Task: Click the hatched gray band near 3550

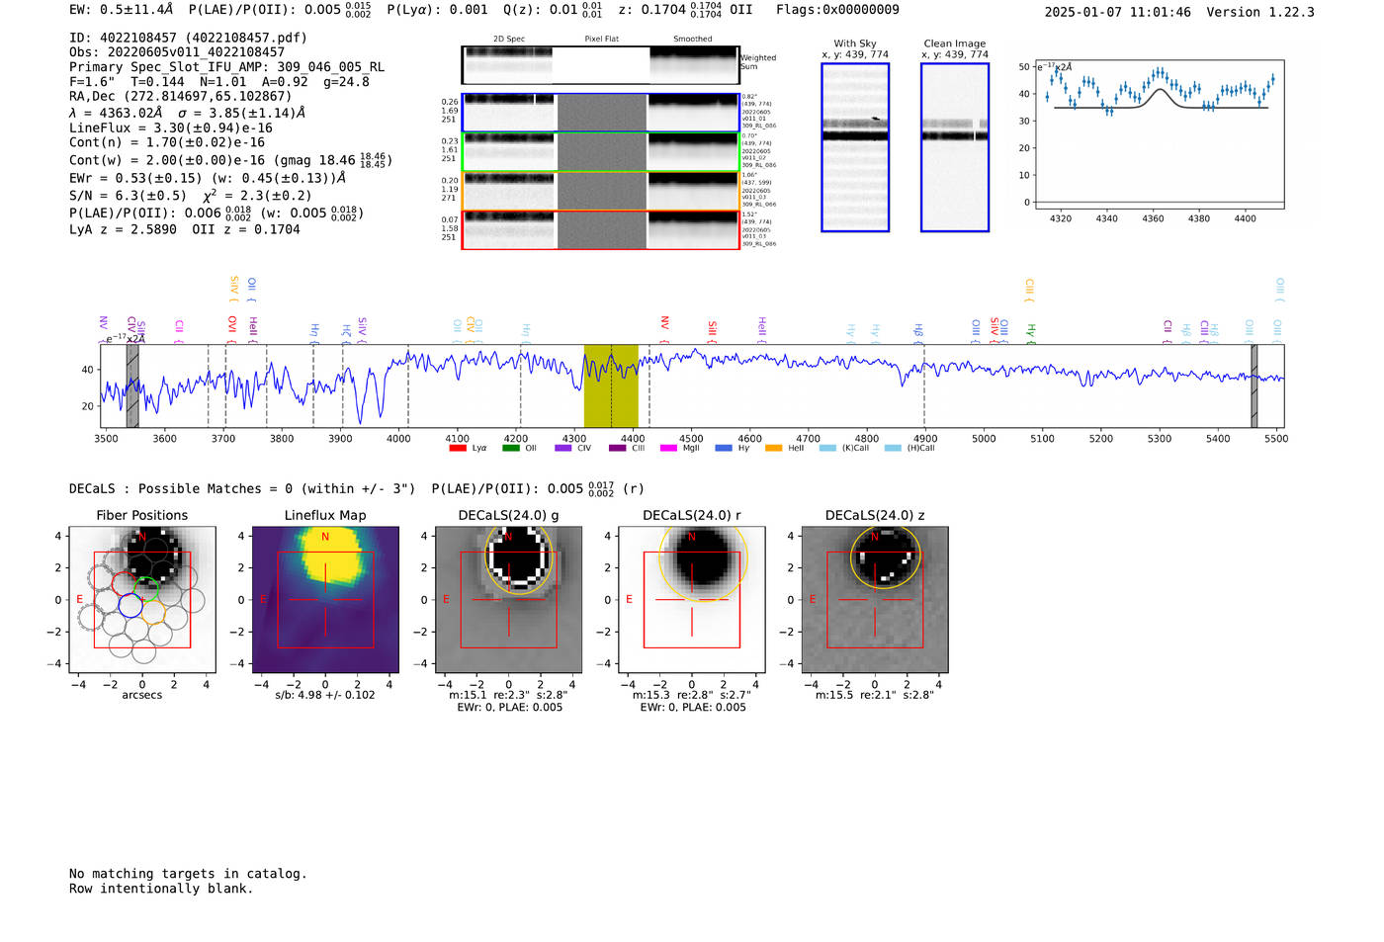Action: 132,385
